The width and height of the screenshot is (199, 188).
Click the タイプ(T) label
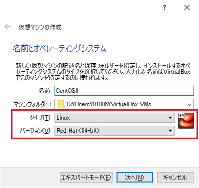pyautogui.click(x=40, y=118)
